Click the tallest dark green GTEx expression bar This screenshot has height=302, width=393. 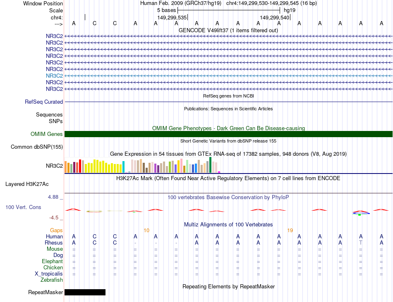210,165
